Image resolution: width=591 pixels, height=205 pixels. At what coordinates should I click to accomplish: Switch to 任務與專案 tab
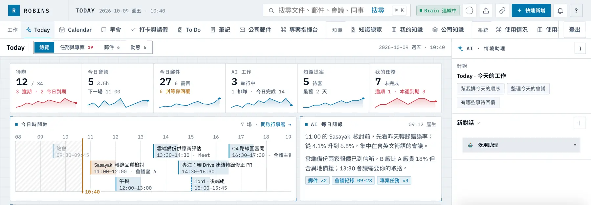coord(77,48)
